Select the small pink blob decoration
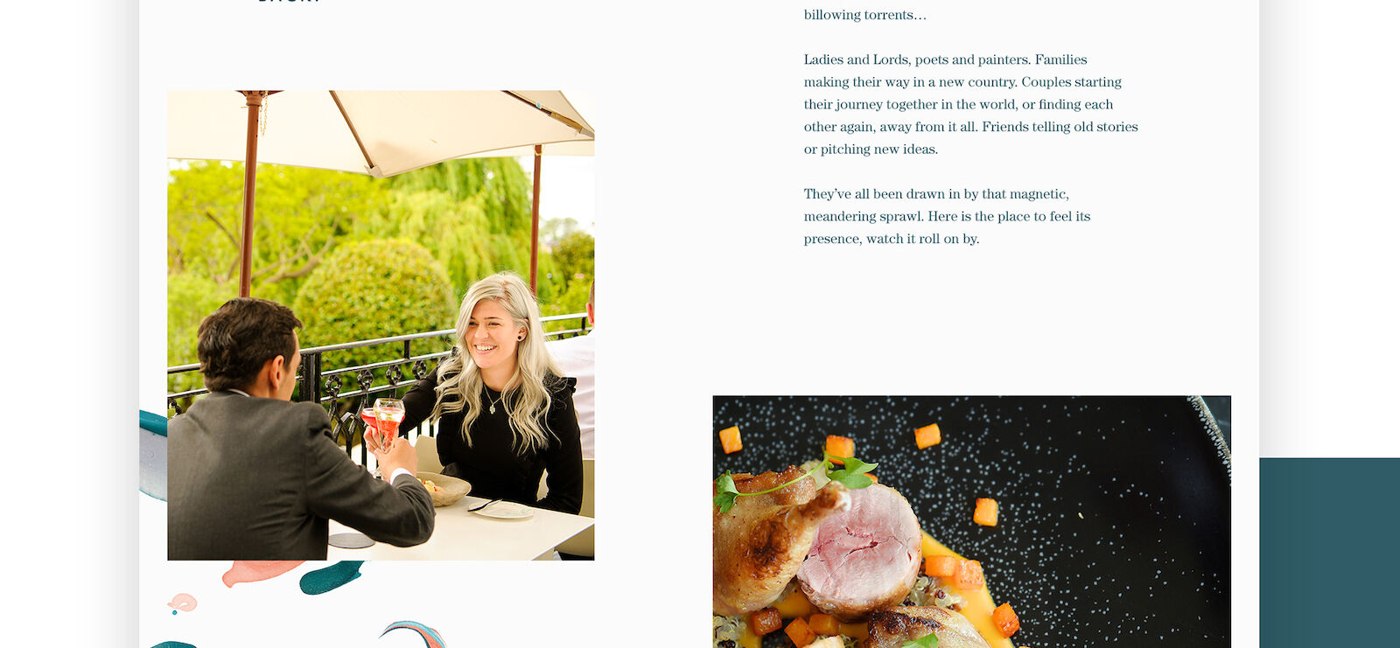This screenshot has height=648, width=1400. 182,603
